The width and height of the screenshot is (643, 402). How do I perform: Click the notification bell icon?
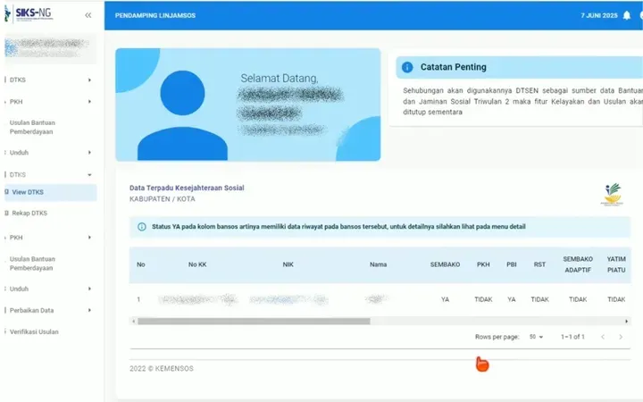click(x=627, y=16)
